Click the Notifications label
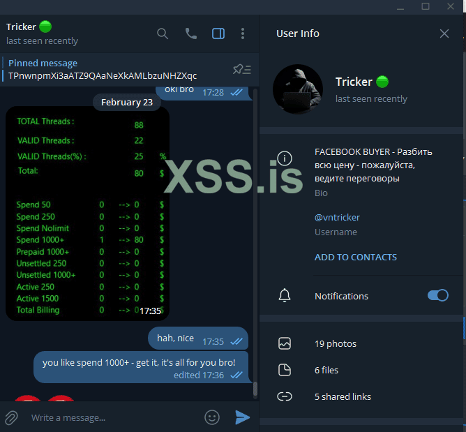Viewport: 466px width, 432px height. 341,296
